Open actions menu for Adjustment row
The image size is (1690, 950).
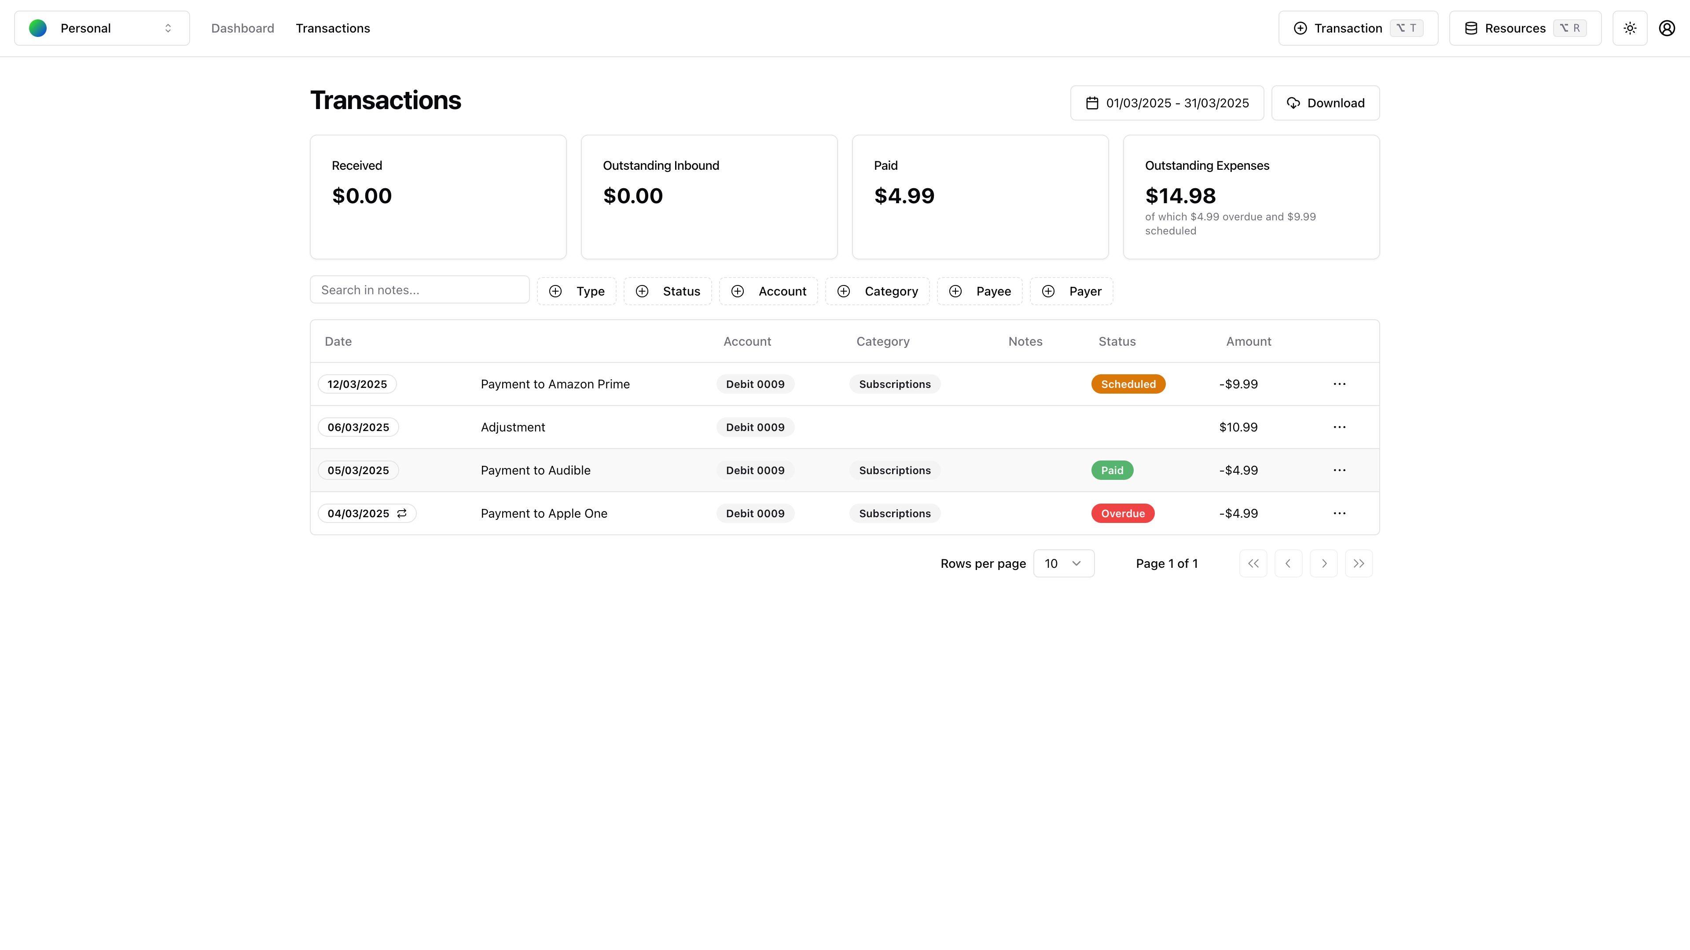click(1339, 427)
